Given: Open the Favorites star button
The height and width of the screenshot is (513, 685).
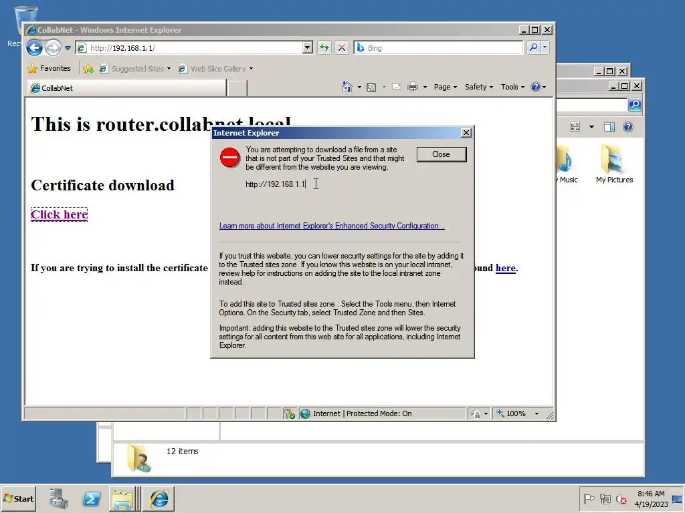Looking at the screenshot, I should tap(49, 69).
